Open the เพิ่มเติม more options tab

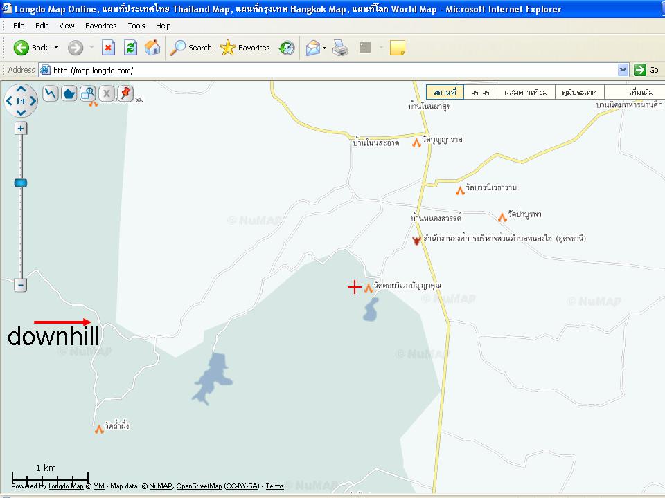634,92
